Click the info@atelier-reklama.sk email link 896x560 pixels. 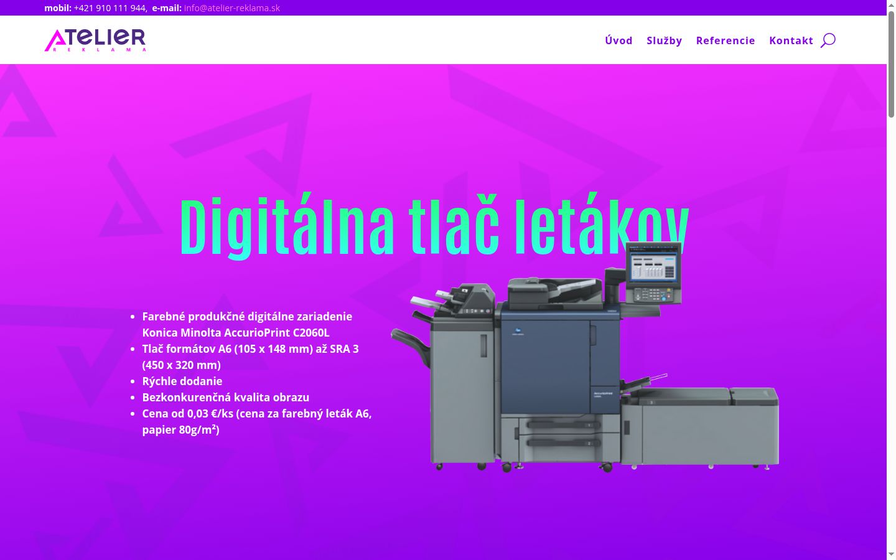[x=232, y=8]
